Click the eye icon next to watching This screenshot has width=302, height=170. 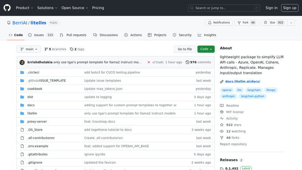(222, 131)
